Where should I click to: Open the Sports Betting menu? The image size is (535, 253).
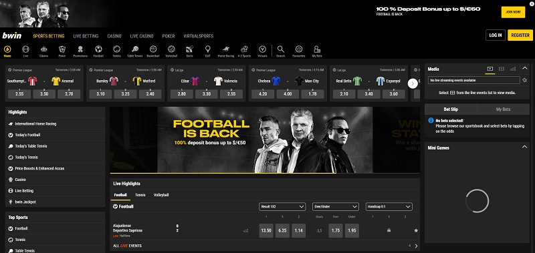(48, 36)
